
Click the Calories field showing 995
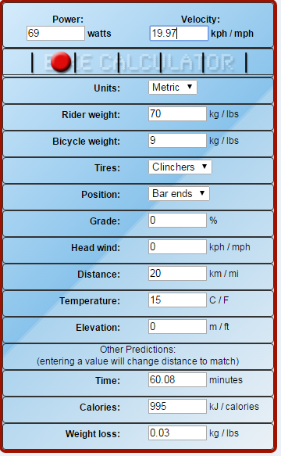[177, 406]
